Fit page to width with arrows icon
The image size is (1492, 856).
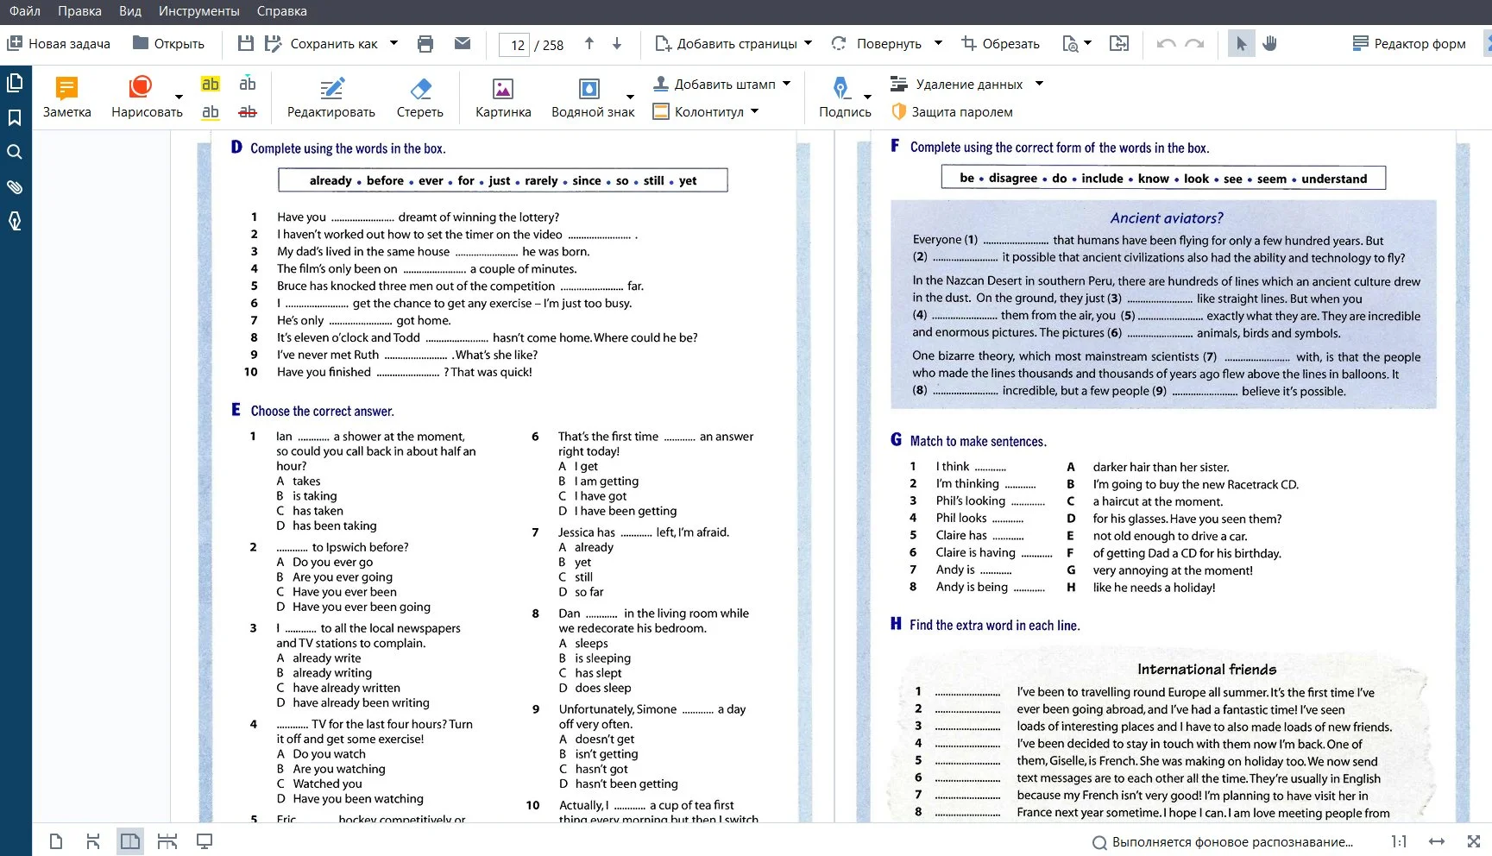[x=1437, y=841]
